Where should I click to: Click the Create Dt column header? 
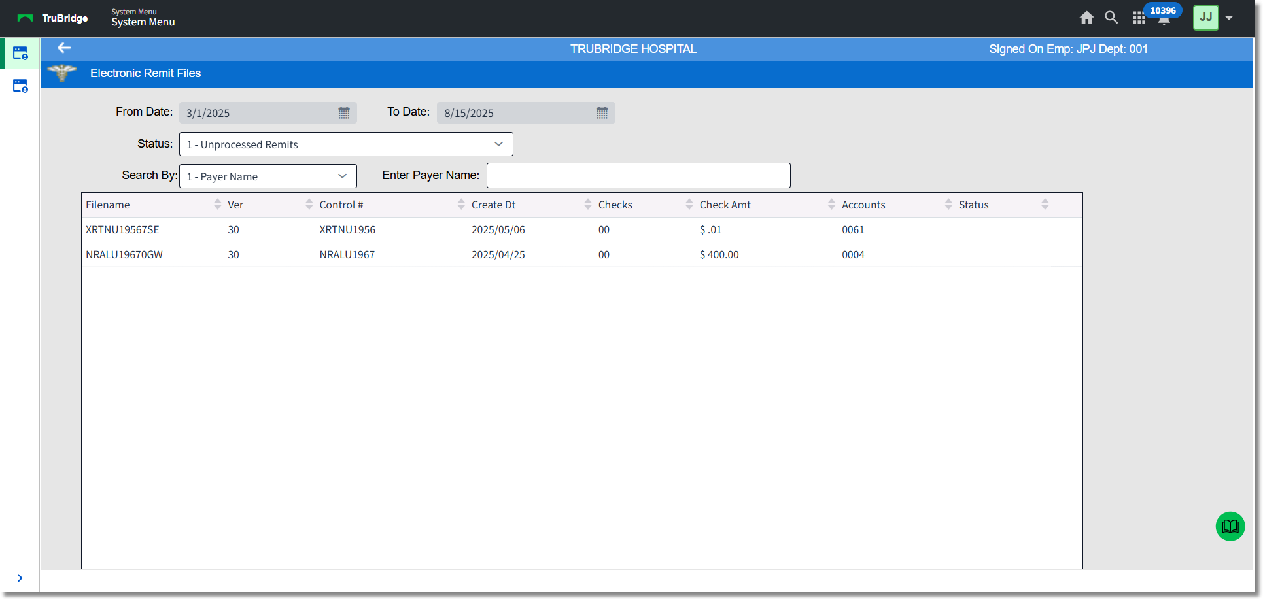[494, 205]
